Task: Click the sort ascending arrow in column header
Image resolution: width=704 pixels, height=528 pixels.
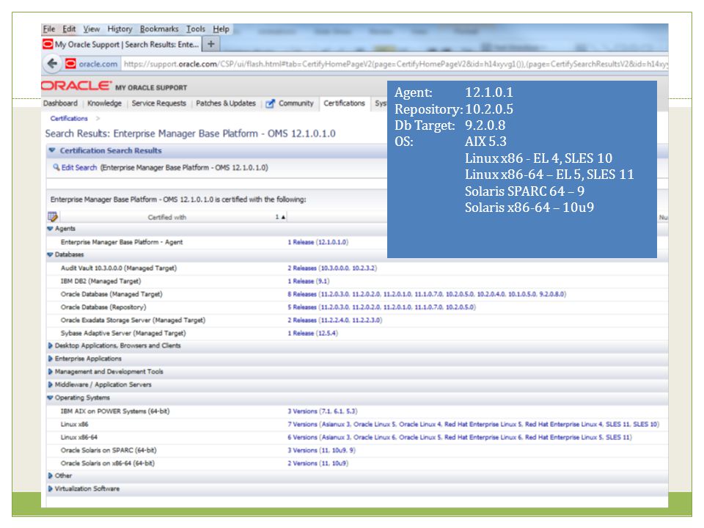Action: 283,217
